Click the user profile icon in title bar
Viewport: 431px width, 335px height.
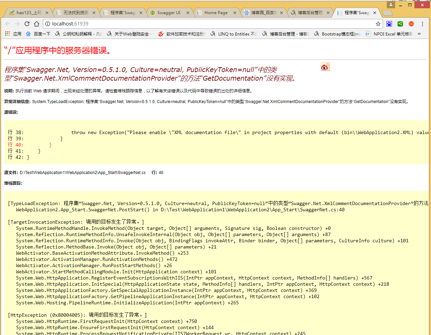391,4
